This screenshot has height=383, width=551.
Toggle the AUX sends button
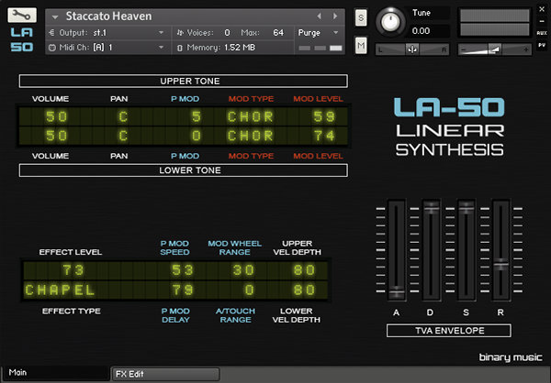pos(542,33)
